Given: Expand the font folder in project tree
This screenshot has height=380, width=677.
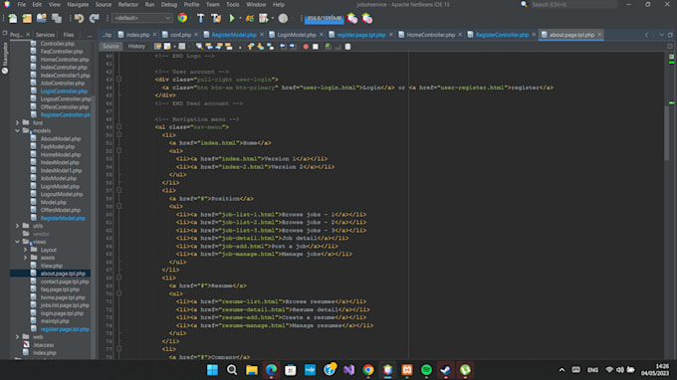Looking at the screenshot, I should tap(17, 122).
